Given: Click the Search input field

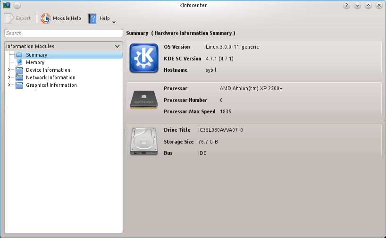Looking at the screenshot, I should [63, 33].
